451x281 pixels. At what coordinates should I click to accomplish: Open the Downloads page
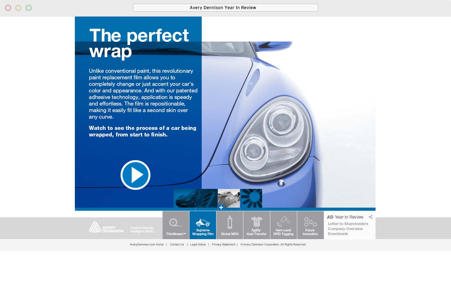338,234
